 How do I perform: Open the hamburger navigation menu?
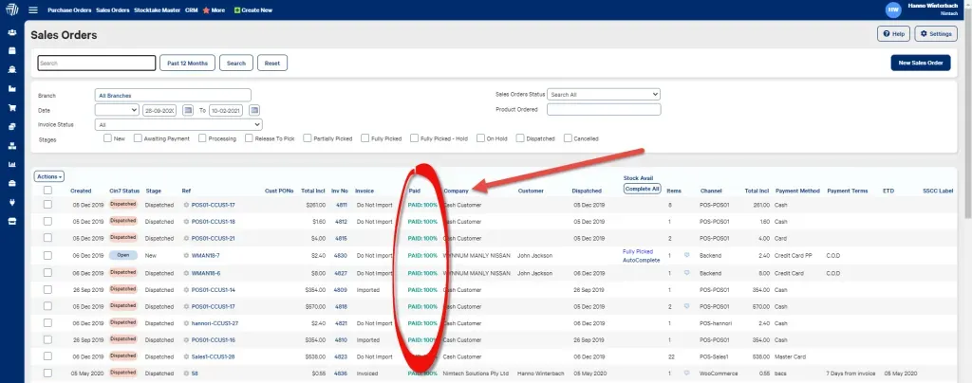33,9
